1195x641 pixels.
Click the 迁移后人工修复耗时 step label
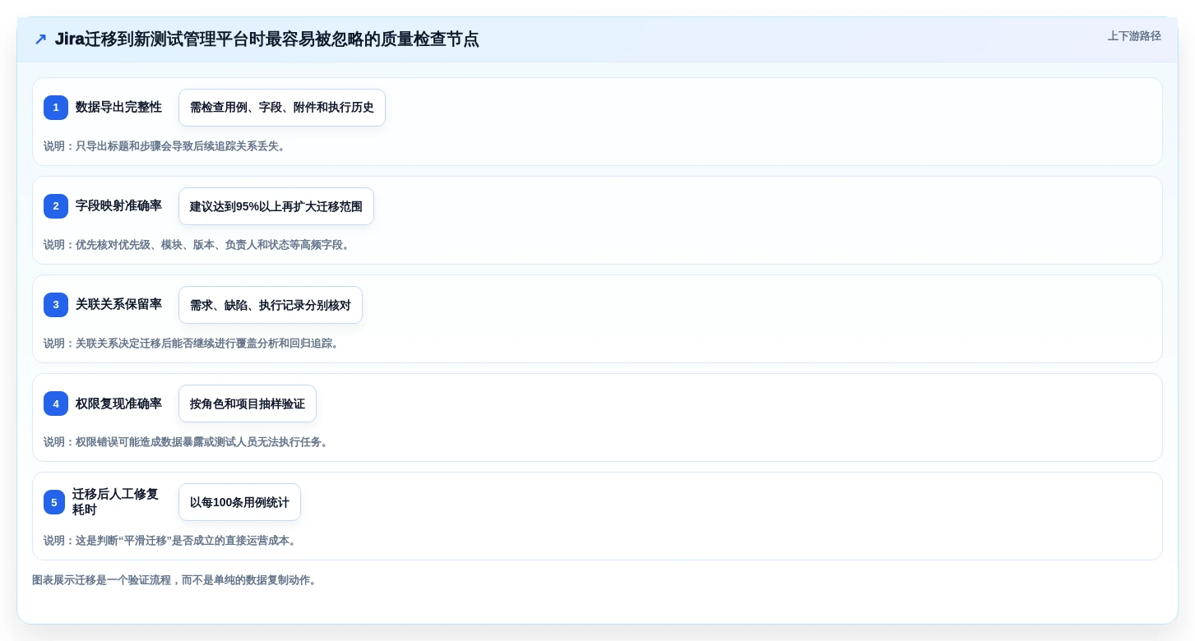[x=115, y=501]
